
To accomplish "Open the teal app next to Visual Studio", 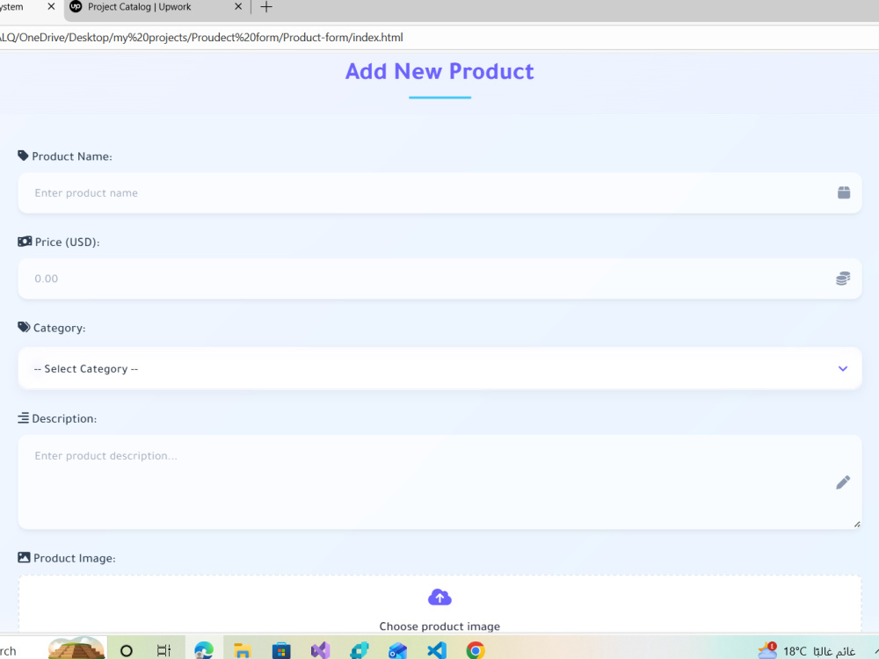I will tap(360, 650).
